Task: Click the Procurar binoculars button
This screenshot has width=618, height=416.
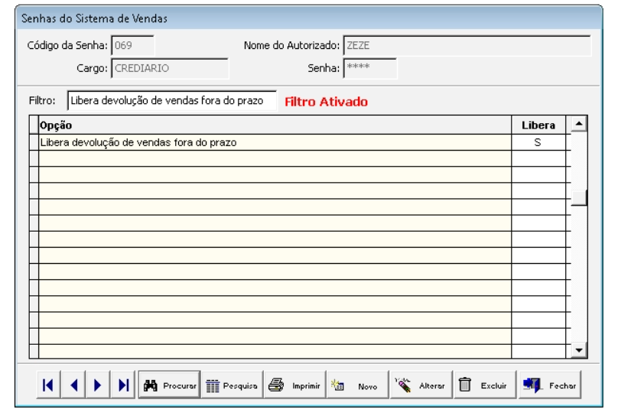Action: (170, 386)
